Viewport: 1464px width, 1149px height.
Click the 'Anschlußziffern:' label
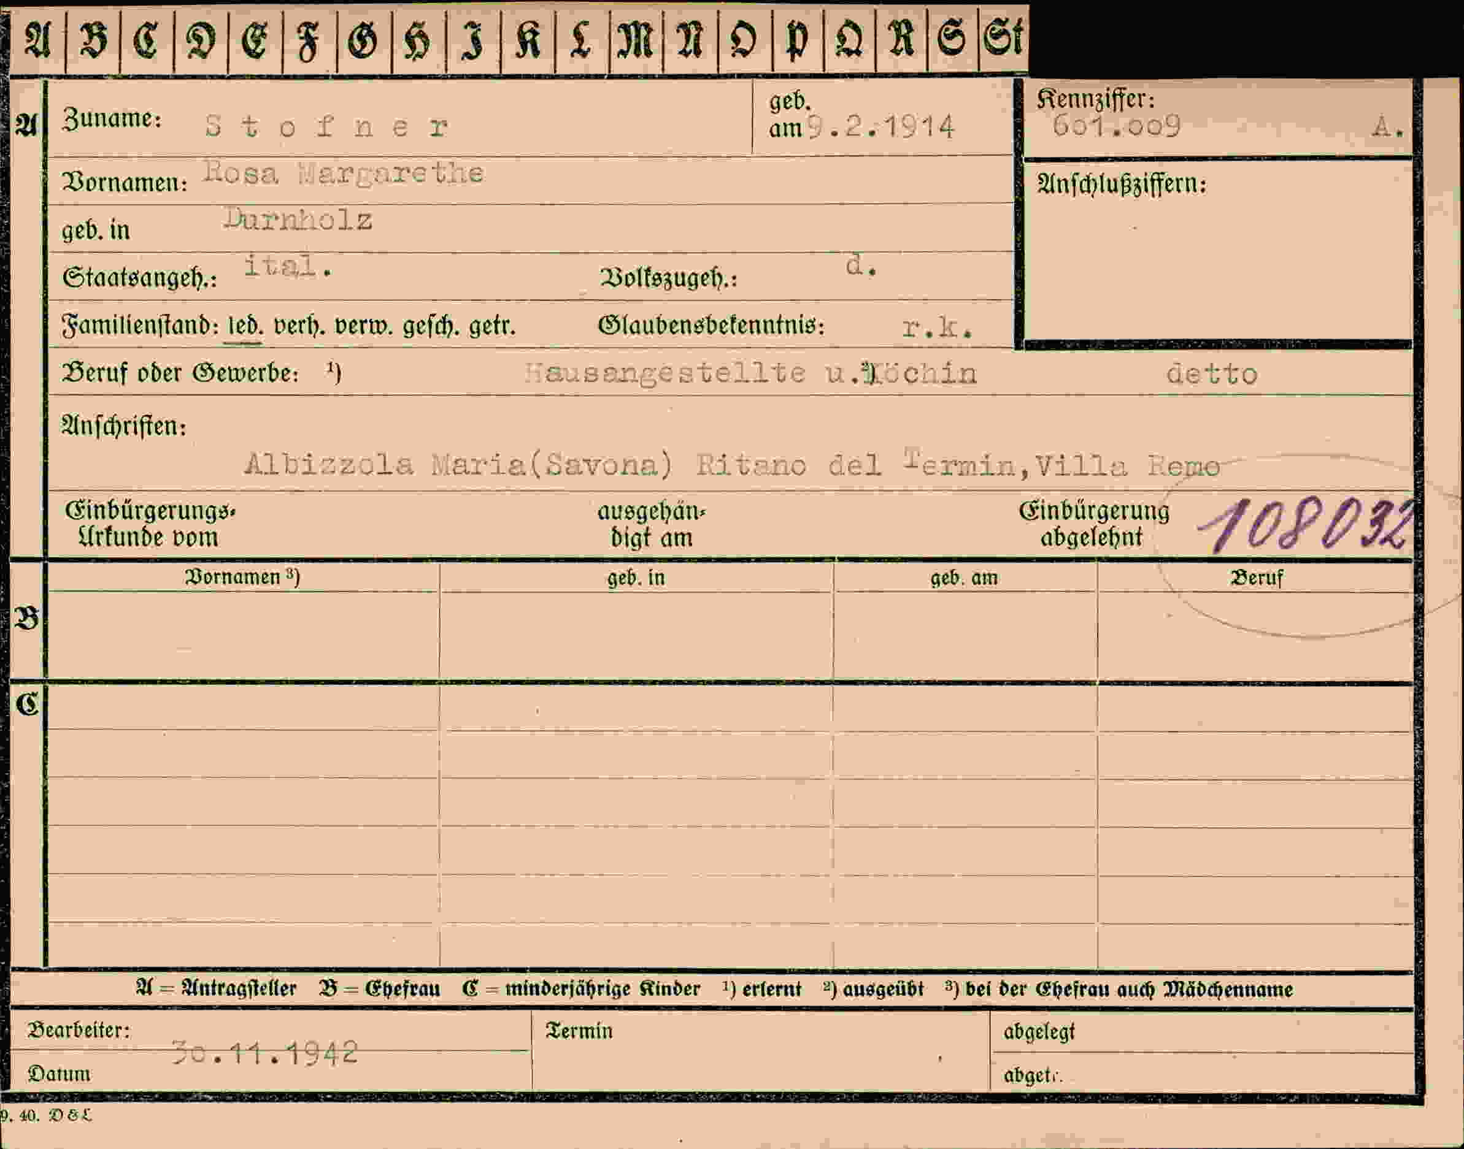[1122, 185]
